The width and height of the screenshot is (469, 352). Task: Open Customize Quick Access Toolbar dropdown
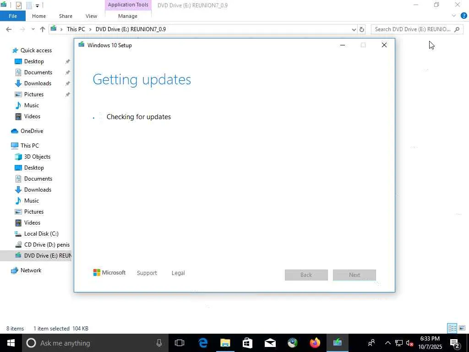pyautogui.click(x=38, y=5)
